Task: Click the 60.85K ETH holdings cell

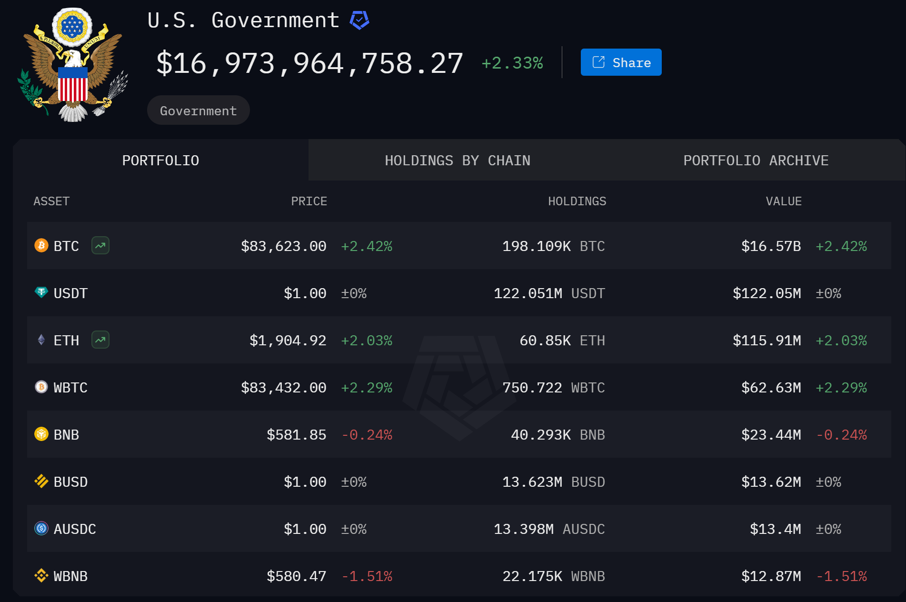Action: pyautogui.click(x=562, y=341)
